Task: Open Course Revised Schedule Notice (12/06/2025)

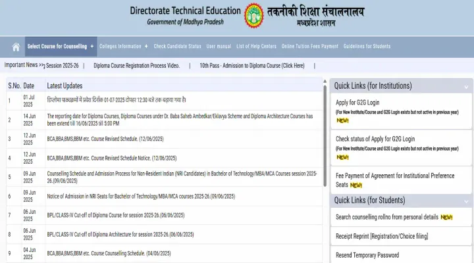Action: click(111, 158)
